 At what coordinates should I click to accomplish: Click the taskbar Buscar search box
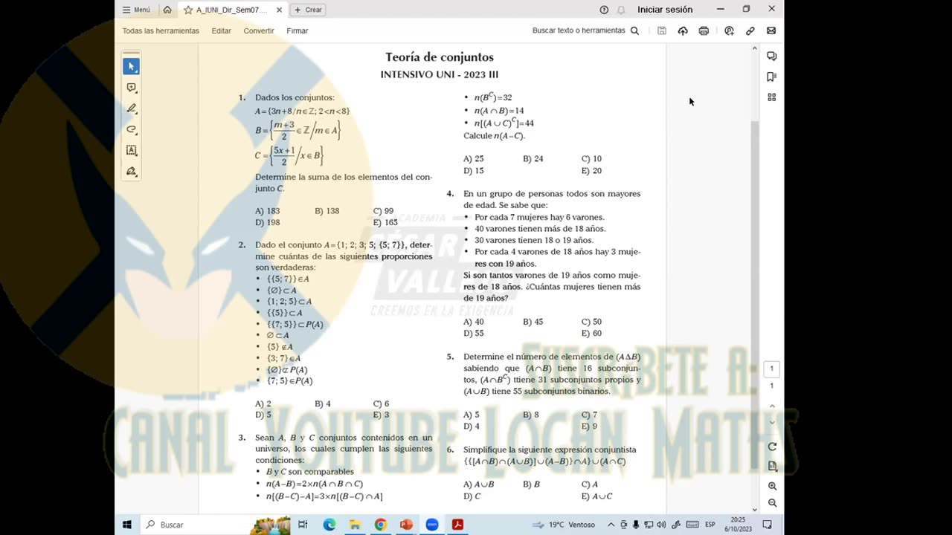216,525
